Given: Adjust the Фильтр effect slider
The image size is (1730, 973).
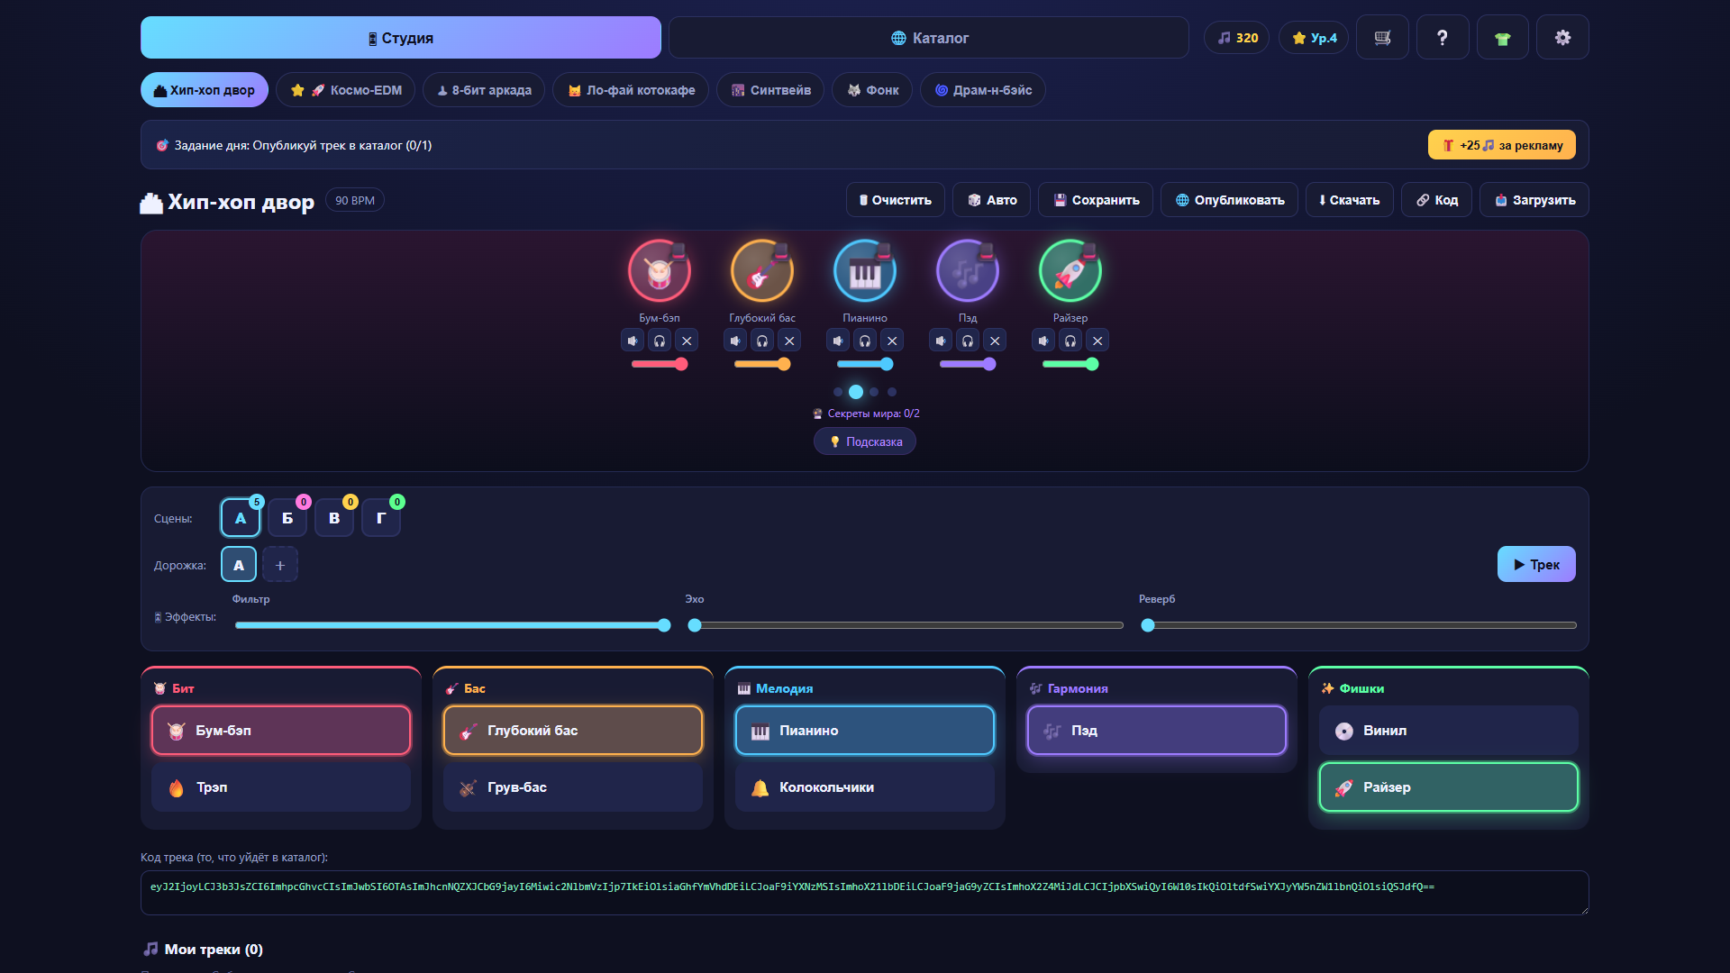Looking at the screenshot, I should (452, 625).
